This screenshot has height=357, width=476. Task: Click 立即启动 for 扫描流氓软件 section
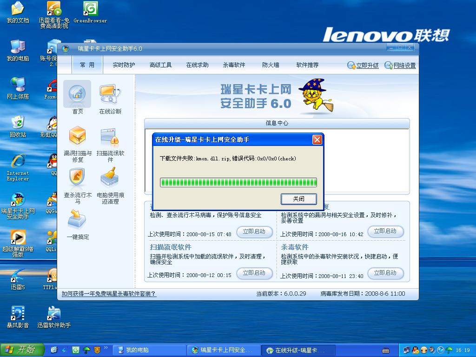point(254,273)
